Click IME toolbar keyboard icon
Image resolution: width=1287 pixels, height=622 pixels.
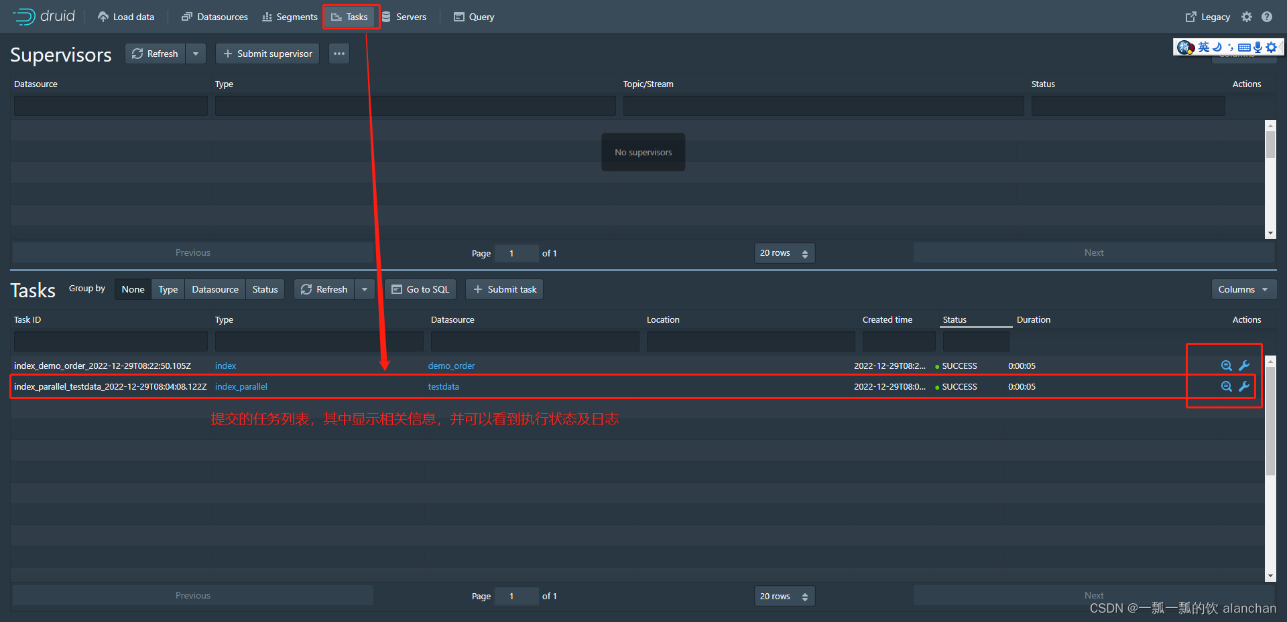click(1244, 47)
